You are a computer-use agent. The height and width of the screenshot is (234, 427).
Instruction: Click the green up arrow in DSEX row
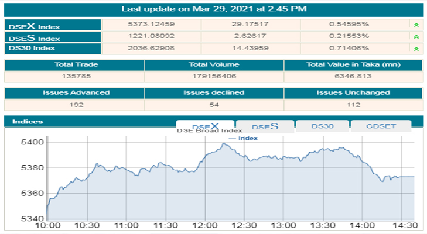pyautogui.click(x=416, y=26)
